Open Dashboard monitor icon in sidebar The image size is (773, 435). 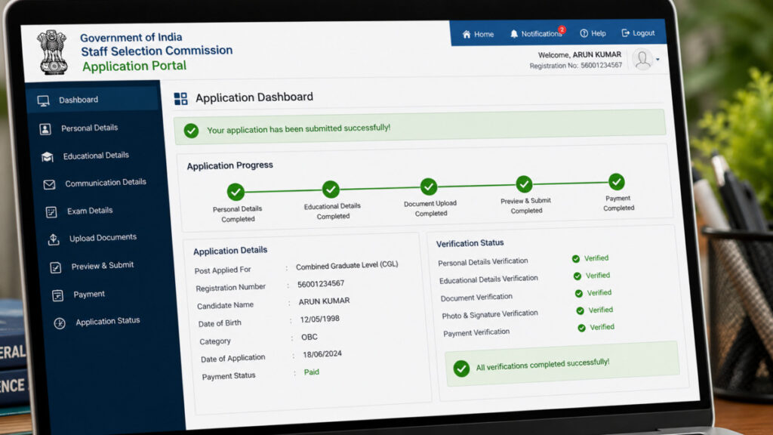pyautogui.click(x=43, y=101)
